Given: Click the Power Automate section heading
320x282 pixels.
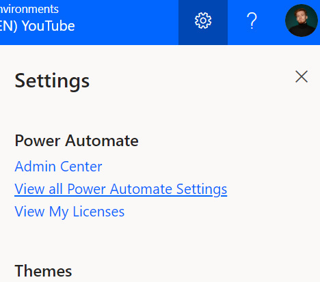Looking at the screenshot, I should 77,141.
